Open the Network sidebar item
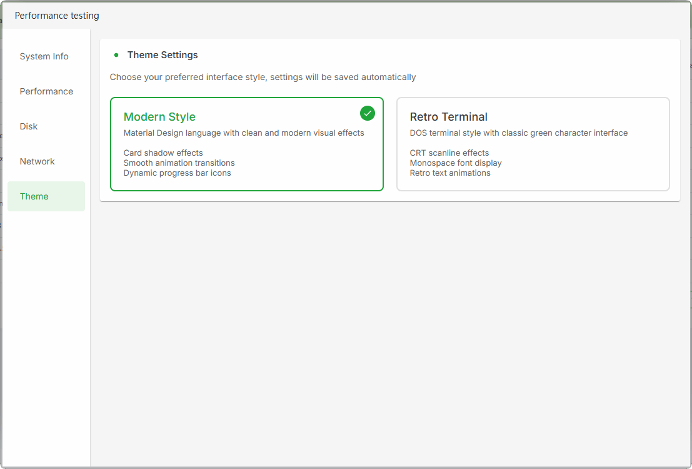 coord(38,161)
